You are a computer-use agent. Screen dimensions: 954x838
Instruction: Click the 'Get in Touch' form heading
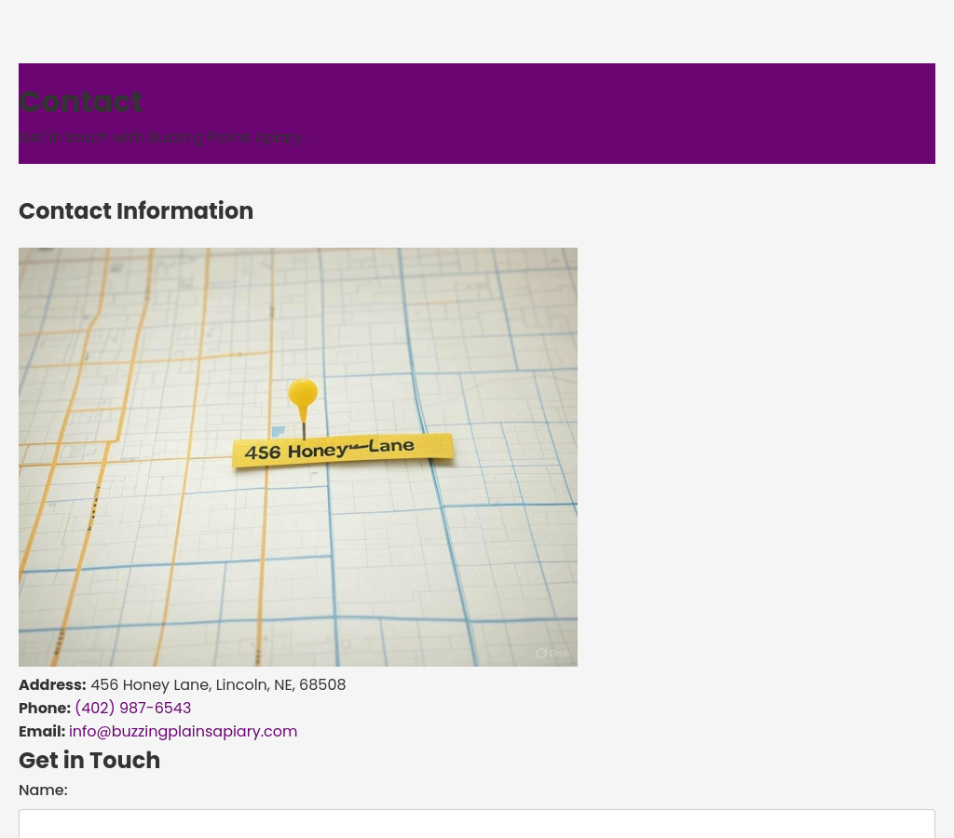[x=89, y=761]
